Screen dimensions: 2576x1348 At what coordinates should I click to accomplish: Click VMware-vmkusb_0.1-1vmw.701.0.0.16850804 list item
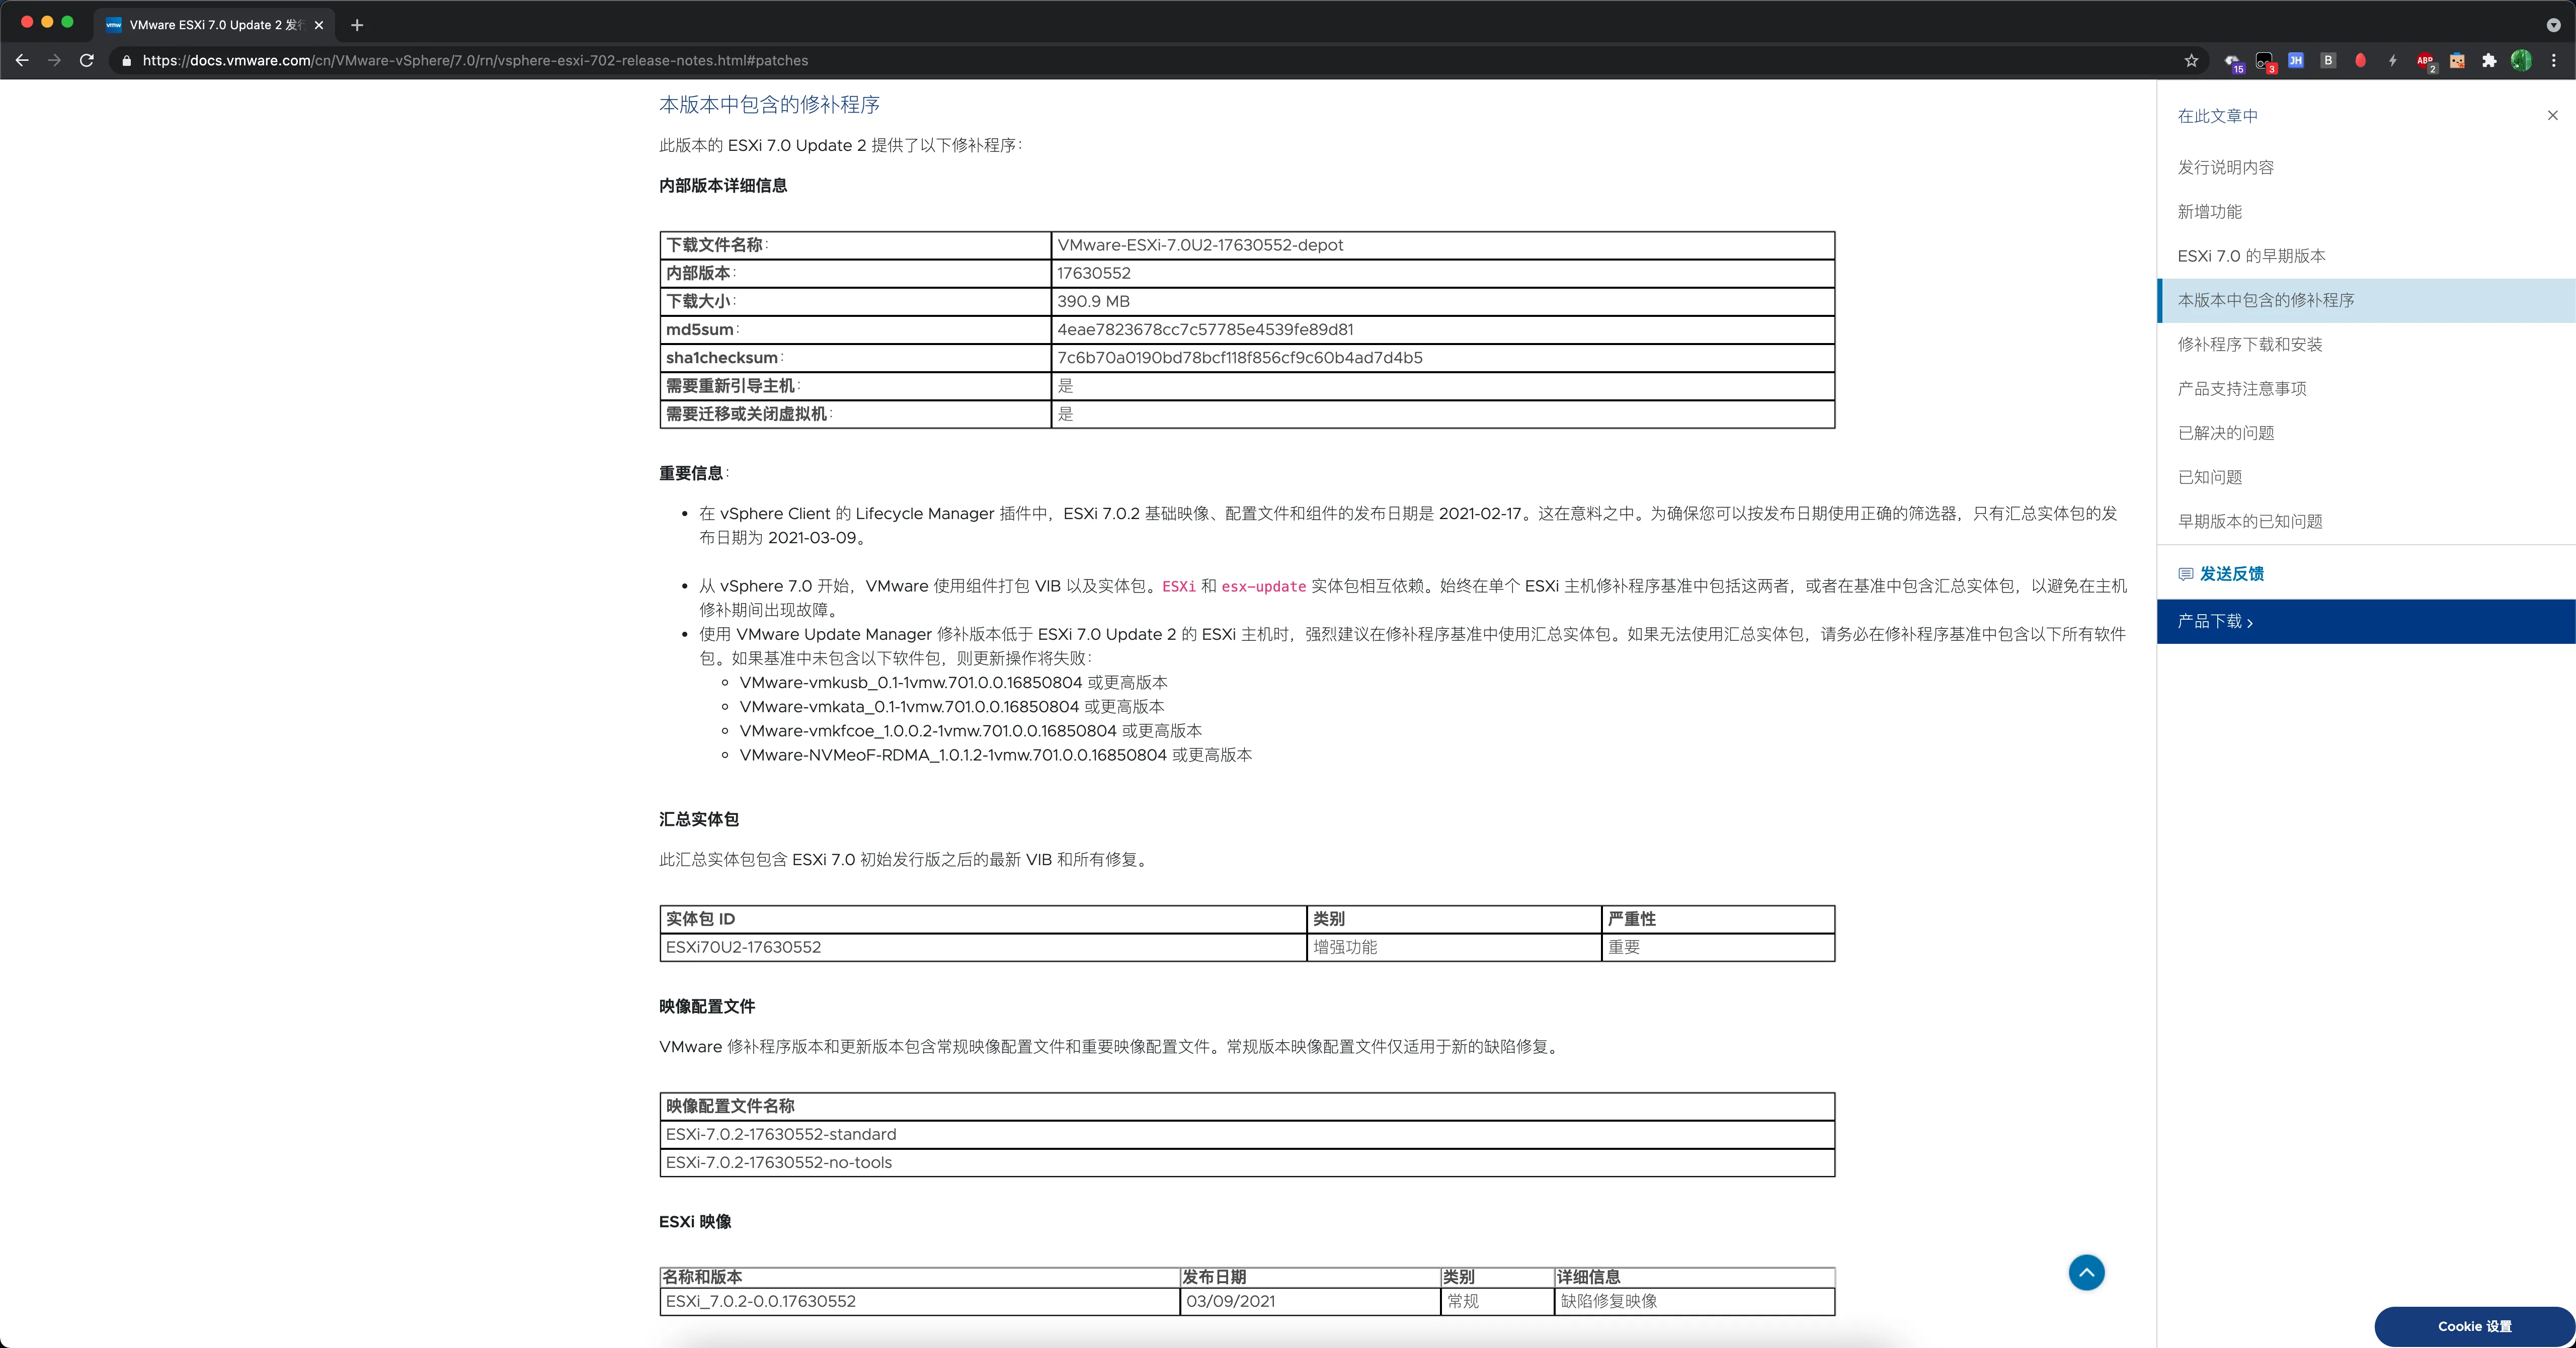click(x=953, y=682)
